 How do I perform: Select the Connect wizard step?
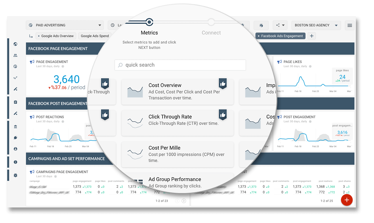211,33
